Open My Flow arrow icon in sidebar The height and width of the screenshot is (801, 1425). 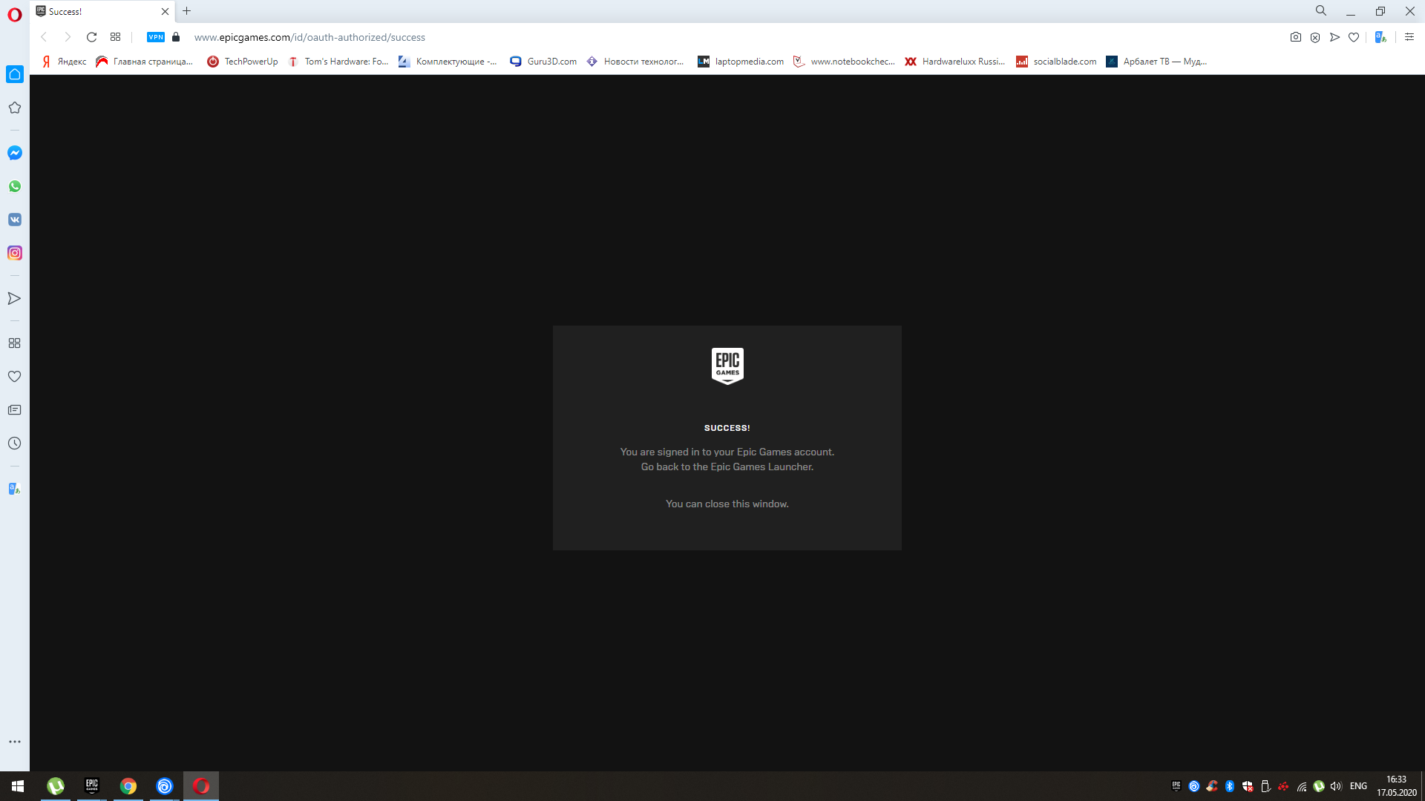pyautogui.click(x=15, y=298)
